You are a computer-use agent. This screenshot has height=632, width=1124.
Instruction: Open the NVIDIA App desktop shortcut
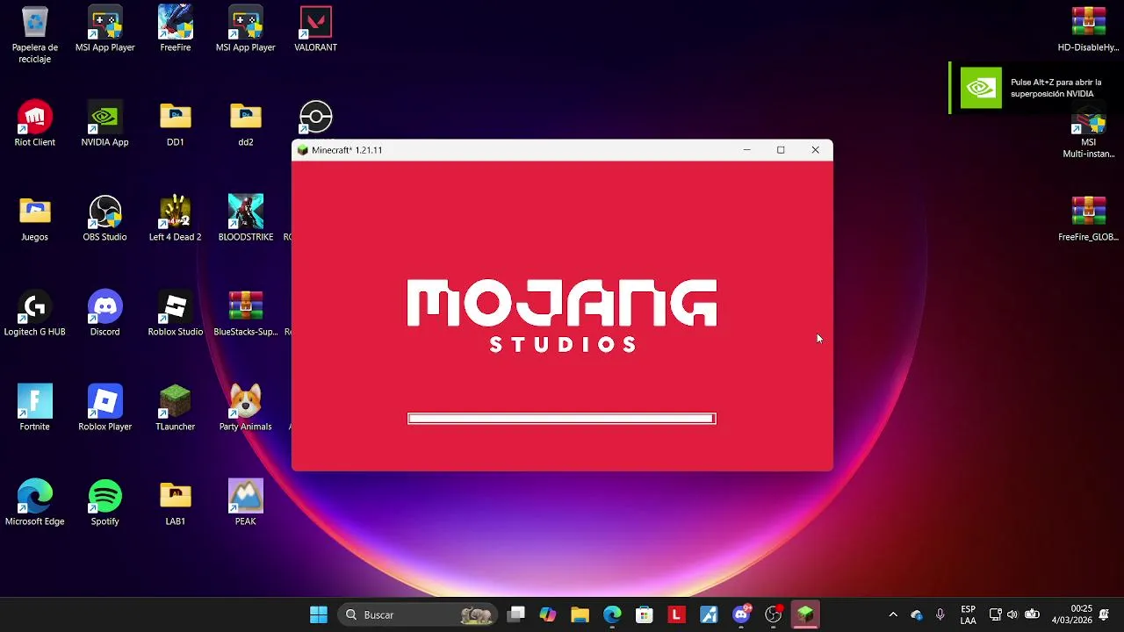(105, 124)
